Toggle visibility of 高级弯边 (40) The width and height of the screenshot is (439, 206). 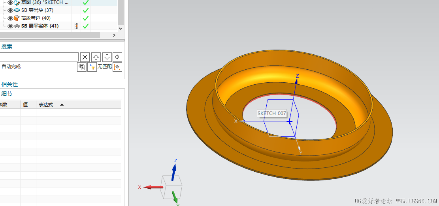pos(10,18)
